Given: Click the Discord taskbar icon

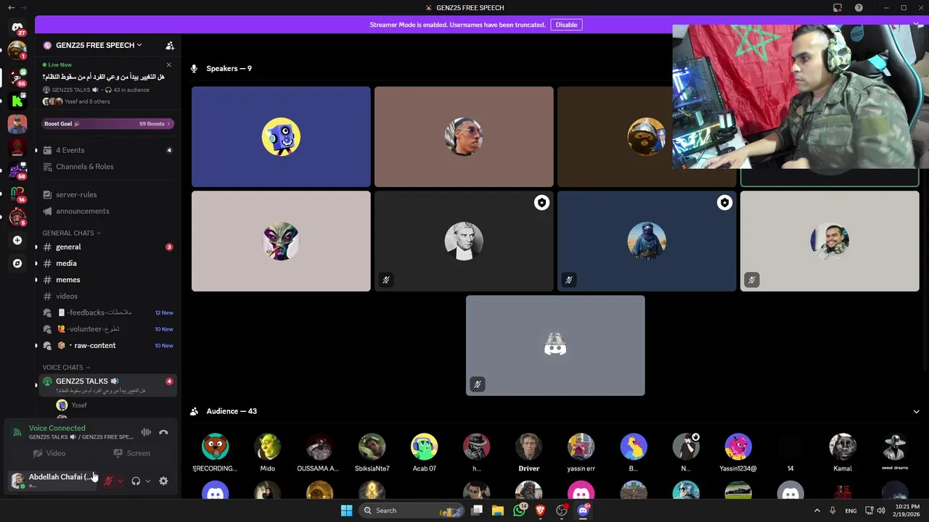Looking at the screenshot, I should click(583, 510).
